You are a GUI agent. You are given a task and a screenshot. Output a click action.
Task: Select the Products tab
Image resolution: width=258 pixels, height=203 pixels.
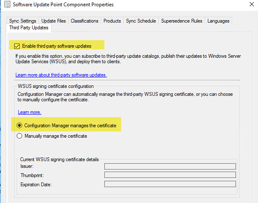point(112,21)
